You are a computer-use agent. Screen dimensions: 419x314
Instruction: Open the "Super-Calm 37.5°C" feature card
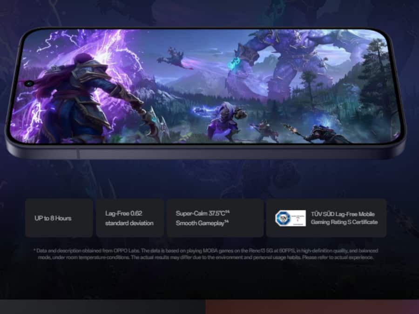click(215, 218)
